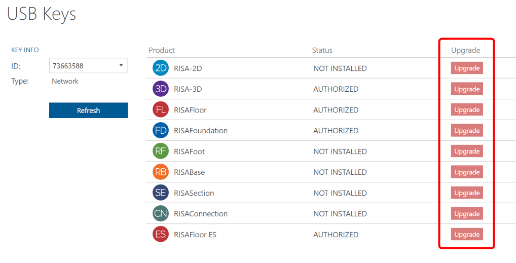Click the green RISAFoot RF icon
This screenshot has height=263, width=516.
click(x=161, y=152)
